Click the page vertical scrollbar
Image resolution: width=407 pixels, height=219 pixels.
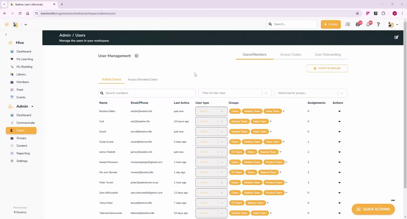coord(405,105)
